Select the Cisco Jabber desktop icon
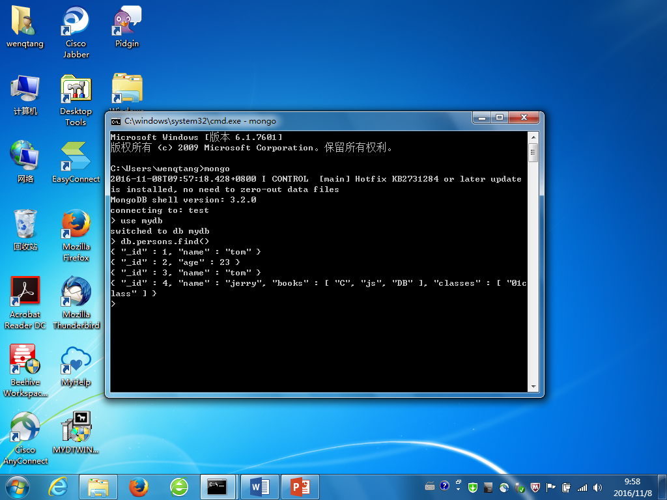This screenshot has width=667, height=500. tap(76, 24)
